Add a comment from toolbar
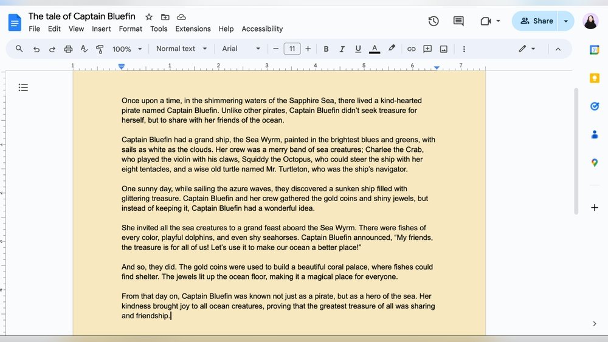This screenshot has height=342, width=608. tap(427, 49)
